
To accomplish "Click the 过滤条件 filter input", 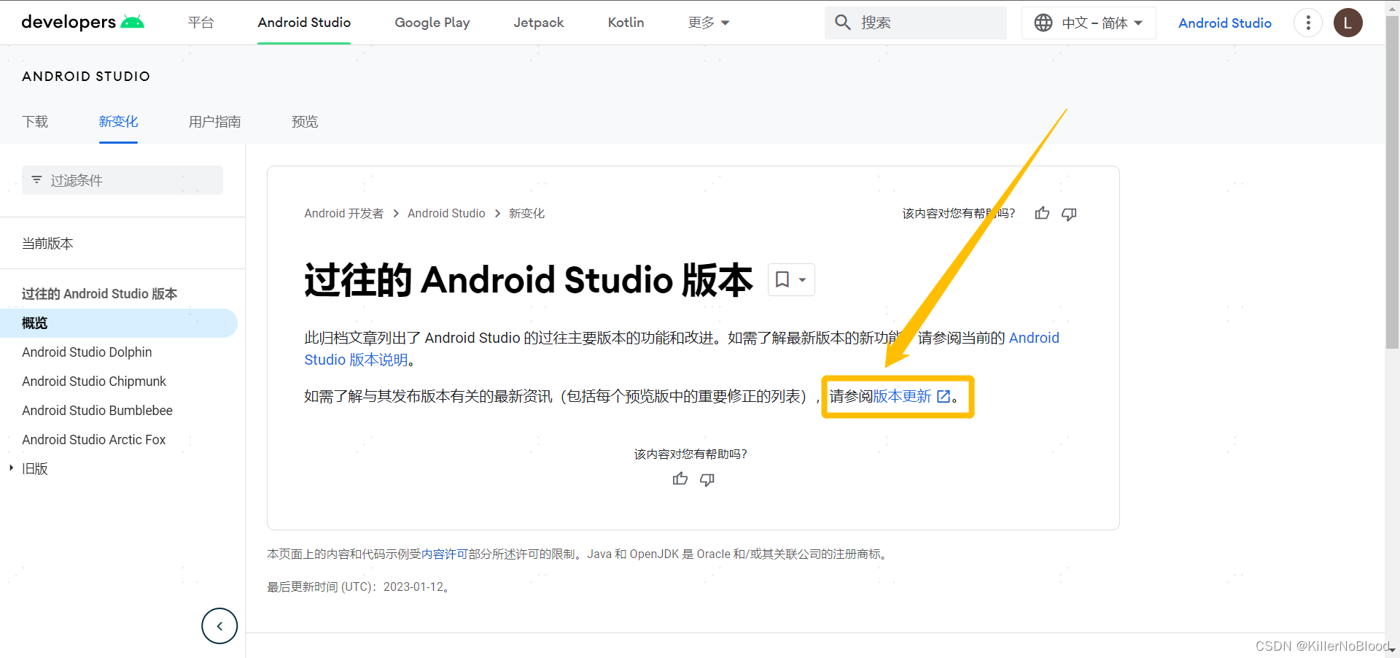I will coord(122,180).
